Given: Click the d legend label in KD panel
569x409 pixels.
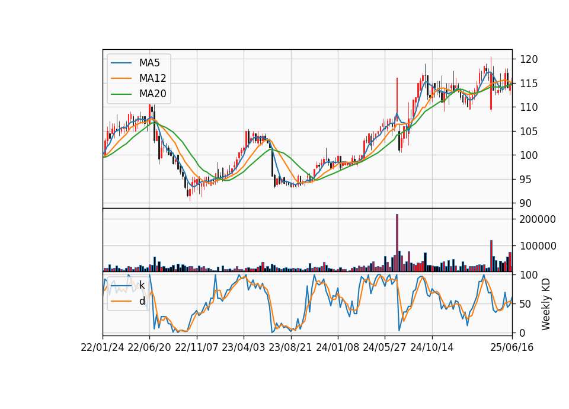Looking at the screenshot, I should pyautogui.click(x=142, y=301).
